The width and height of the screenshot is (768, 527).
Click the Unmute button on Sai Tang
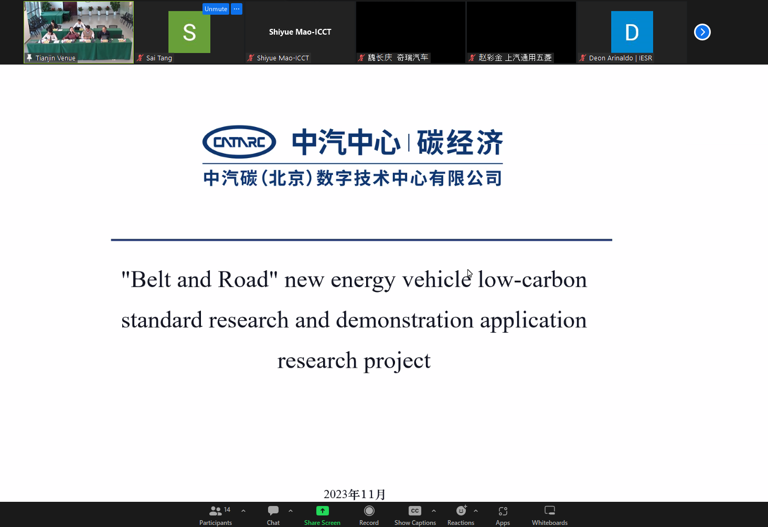point(216,9)
